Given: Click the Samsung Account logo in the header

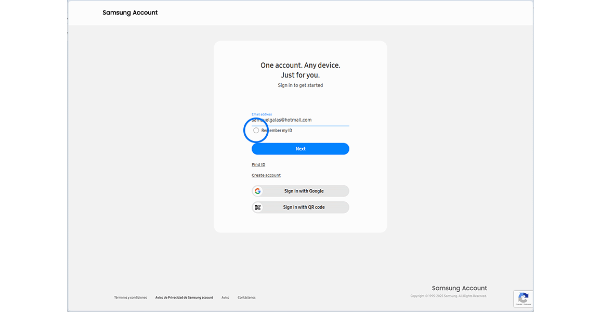Looking at the screenshot, I should coord(130,12).
